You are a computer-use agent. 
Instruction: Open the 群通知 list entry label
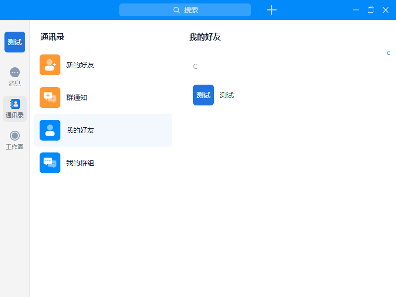coord(77,98)
